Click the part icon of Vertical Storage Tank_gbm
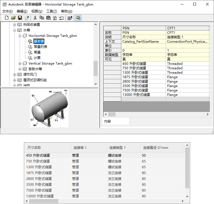Image resolution: width=214 pixels, height=204 pixels. click(25, 63)
